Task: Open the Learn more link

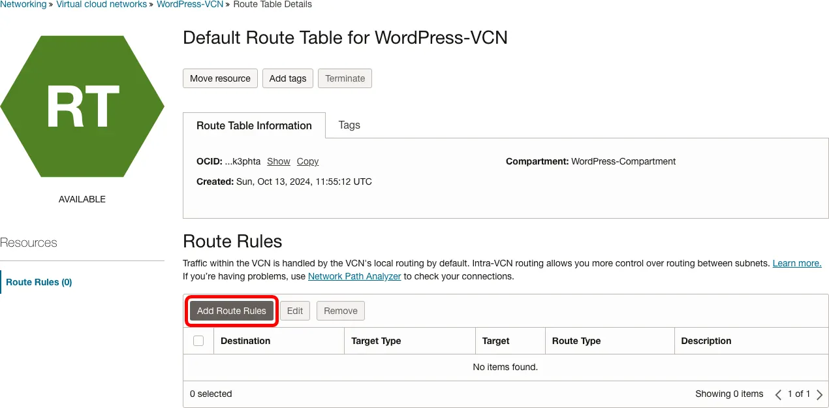Action: 796,263
